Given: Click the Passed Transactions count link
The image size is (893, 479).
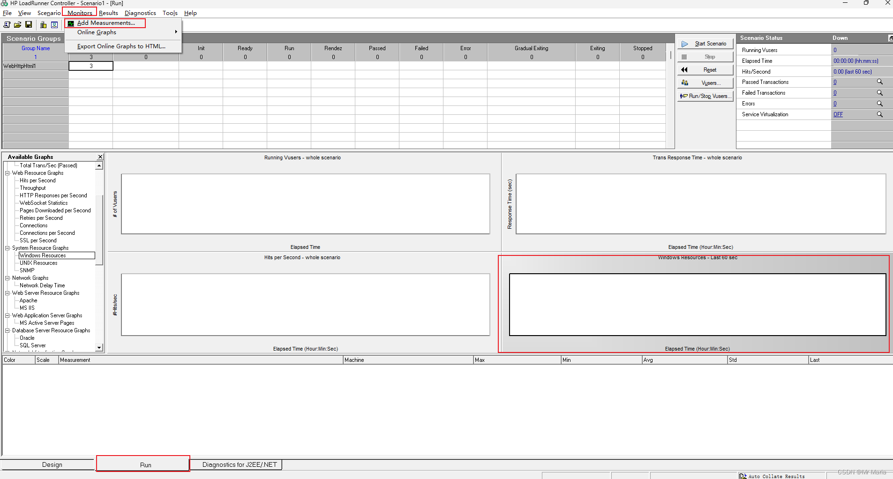Looking at the screenshot, I should pyautogui.click(x=835, y=82).
